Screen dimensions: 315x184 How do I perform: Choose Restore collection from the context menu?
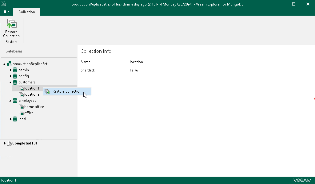pos(67,91)
